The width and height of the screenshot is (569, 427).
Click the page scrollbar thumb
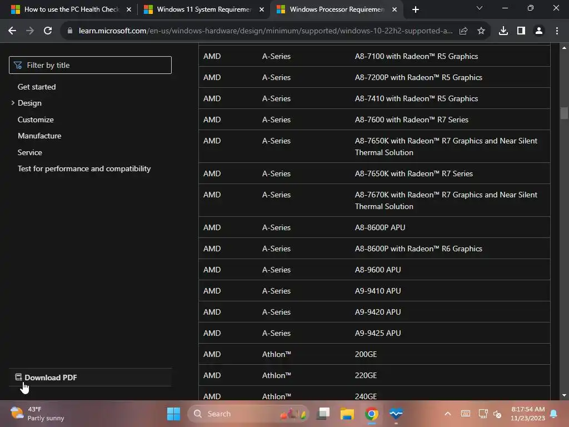564,113
